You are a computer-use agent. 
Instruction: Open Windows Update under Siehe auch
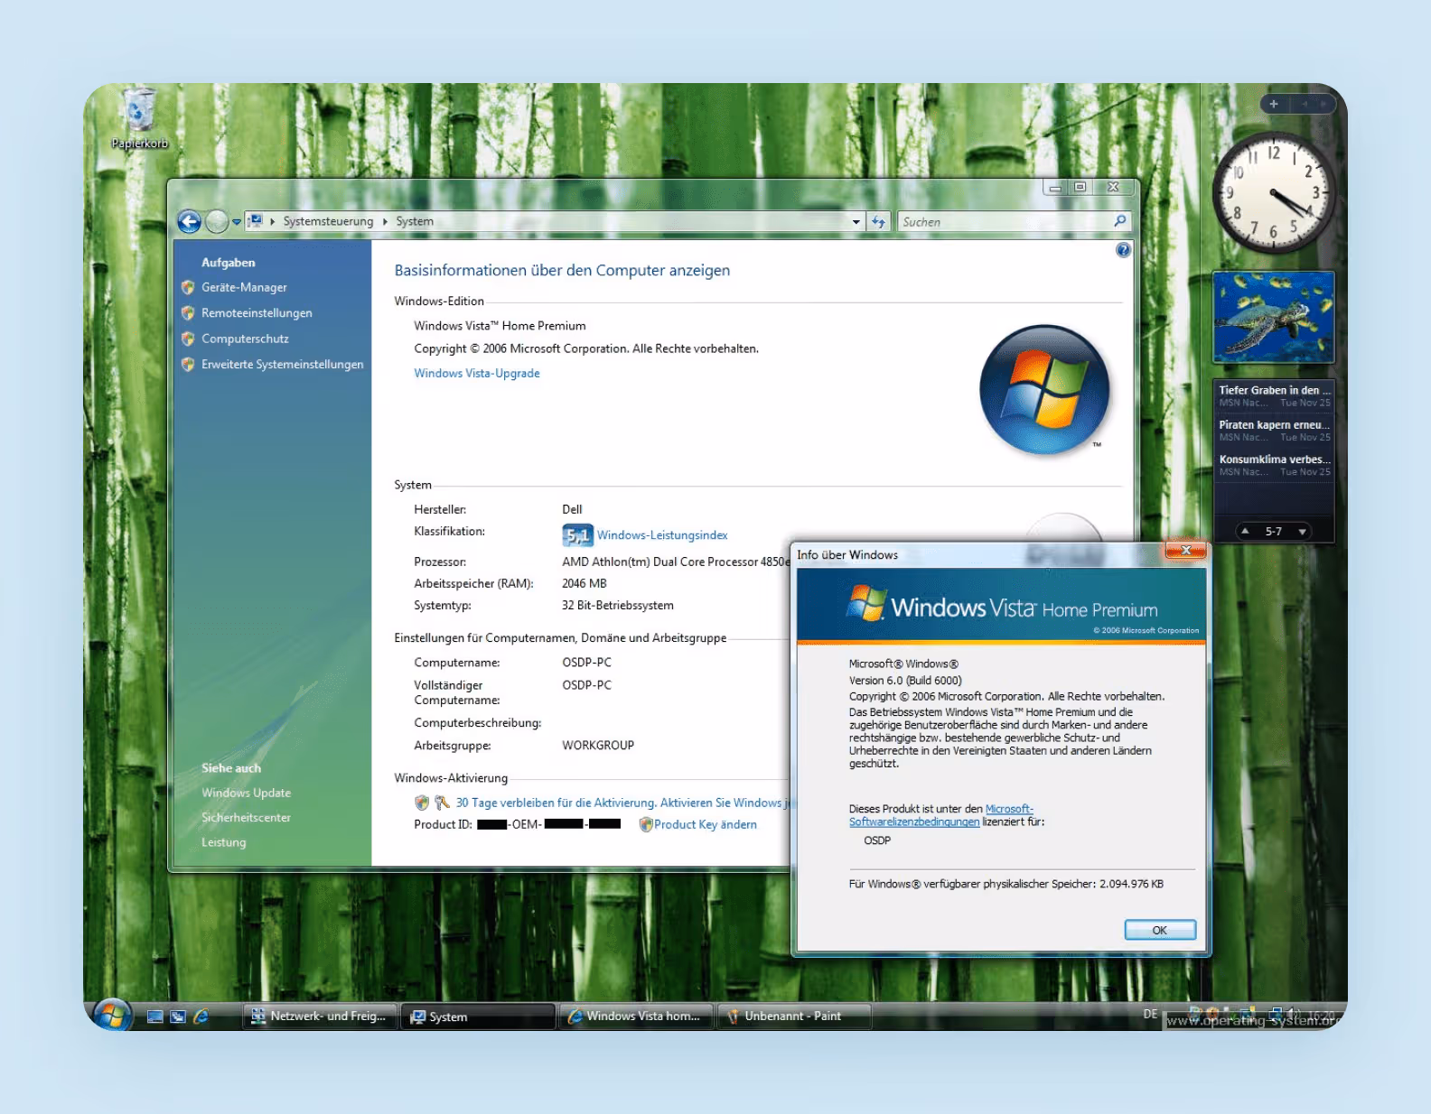246,793
